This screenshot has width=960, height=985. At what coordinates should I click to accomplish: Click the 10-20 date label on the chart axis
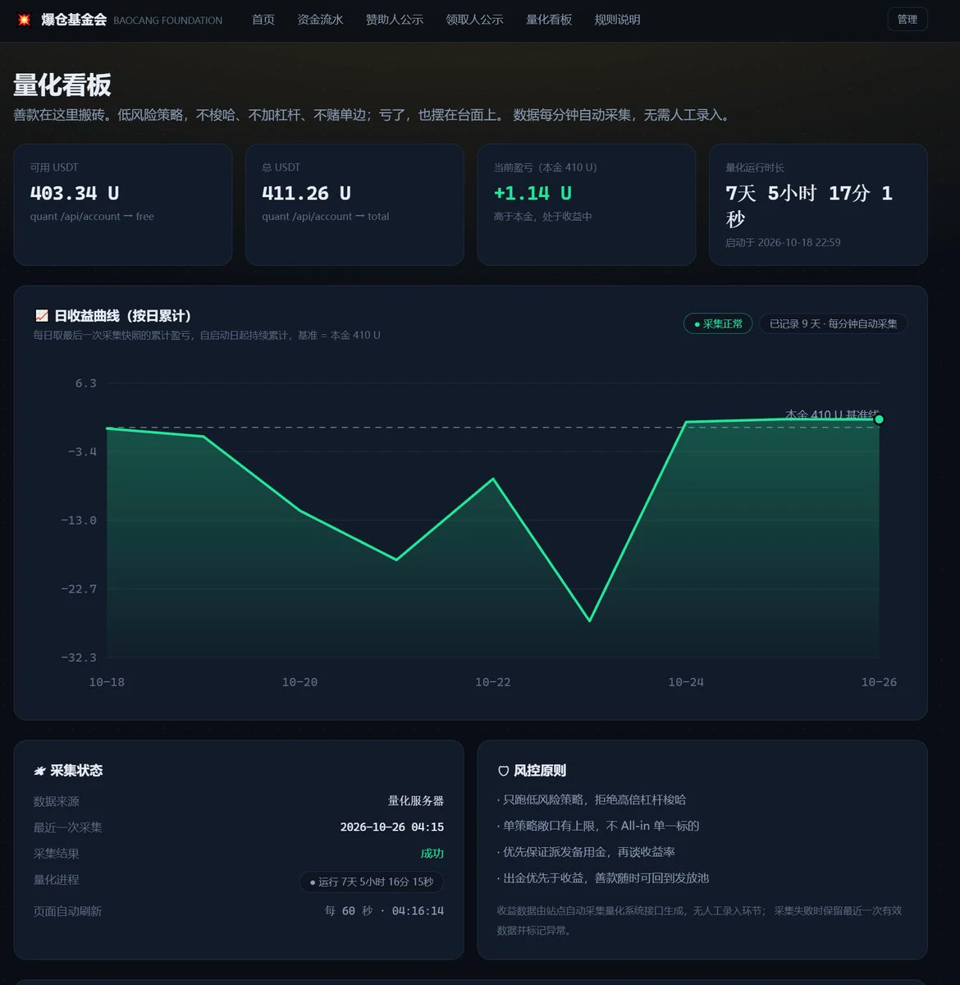(x=299, y=682)
